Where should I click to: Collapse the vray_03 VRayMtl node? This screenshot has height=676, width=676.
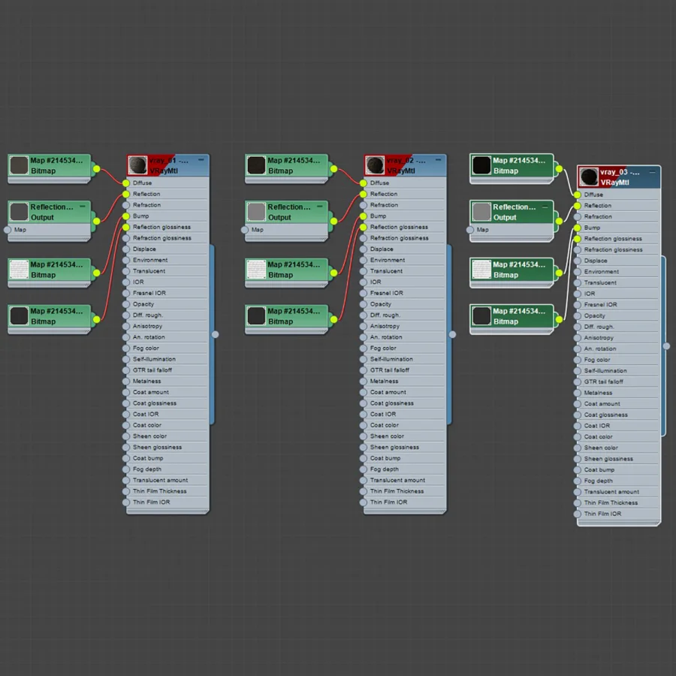point(652,171)
